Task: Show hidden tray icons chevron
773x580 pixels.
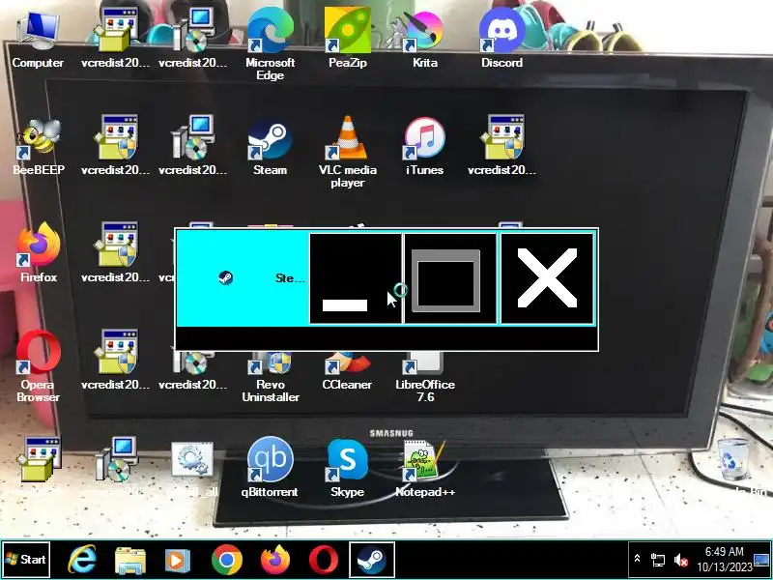Action: click(637, 559)
